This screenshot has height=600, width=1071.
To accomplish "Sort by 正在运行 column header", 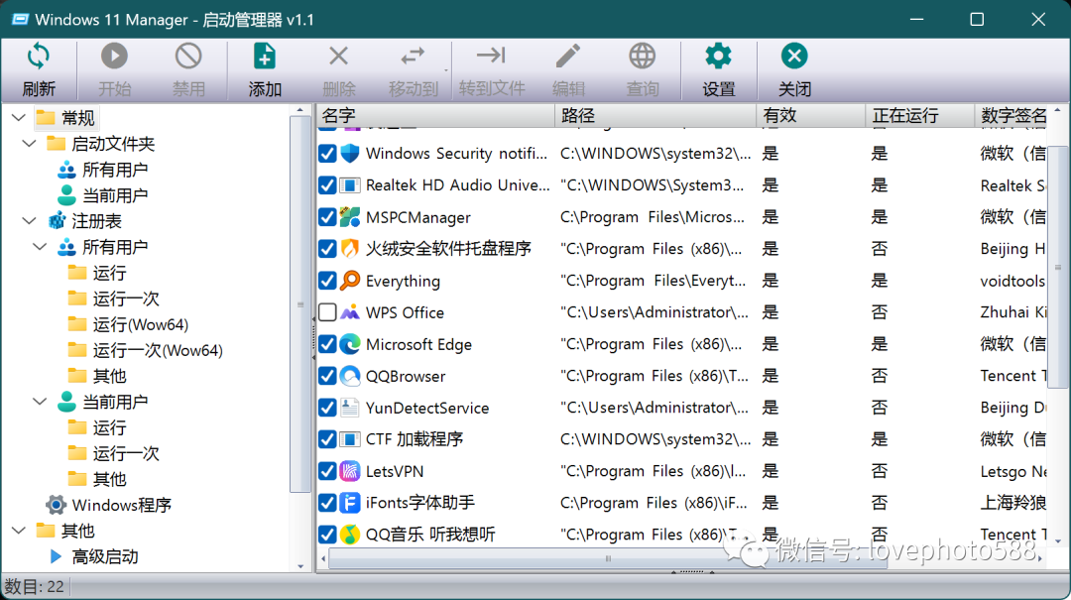I will (x=919, y=115).
